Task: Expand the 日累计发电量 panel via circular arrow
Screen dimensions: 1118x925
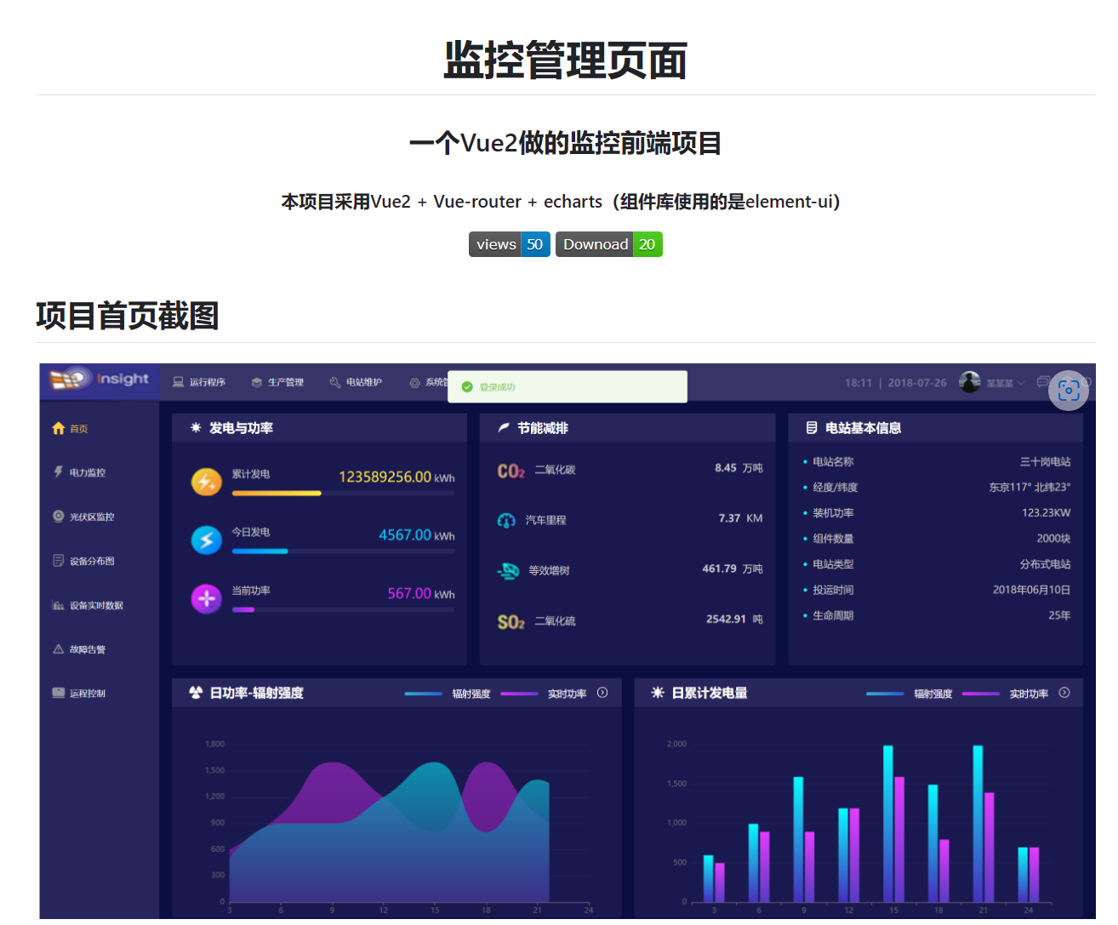Action: coord(1064,693)
